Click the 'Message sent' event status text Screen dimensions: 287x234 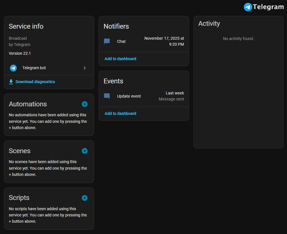coord(171,99)
